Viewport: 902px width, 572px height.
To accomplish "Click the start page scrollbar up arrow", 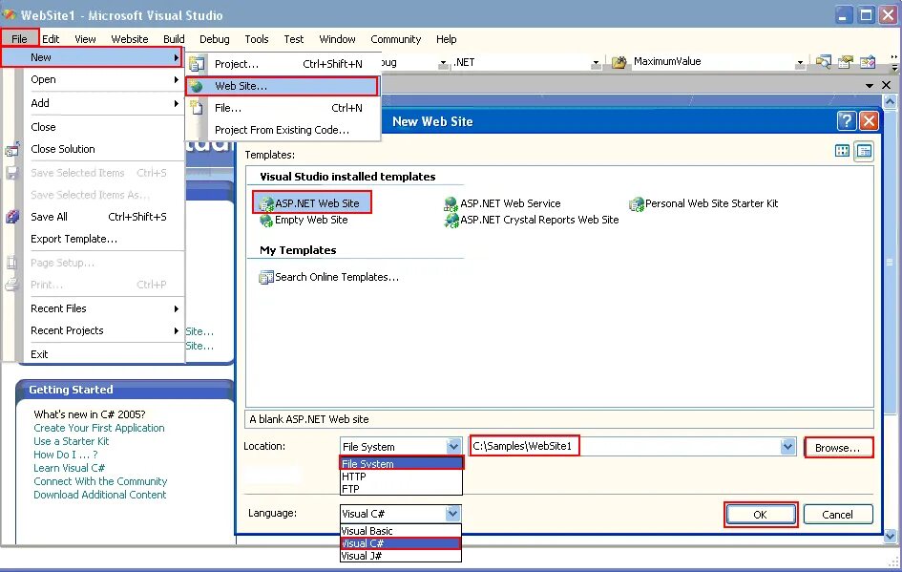I will 890,102.
